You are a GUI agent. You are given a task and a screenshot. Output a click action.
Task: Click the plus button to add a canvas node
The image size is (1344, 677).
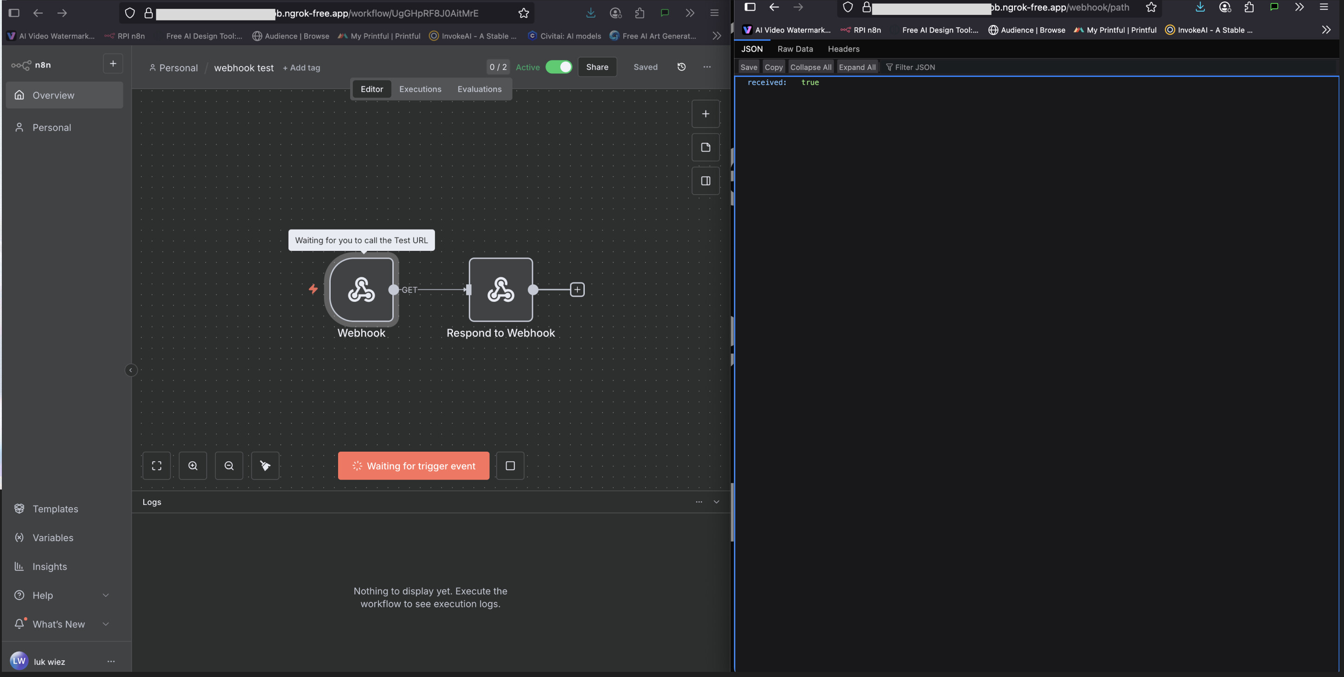point(705,114)
